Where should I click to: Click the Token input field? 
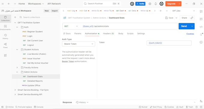coord(169,43)
